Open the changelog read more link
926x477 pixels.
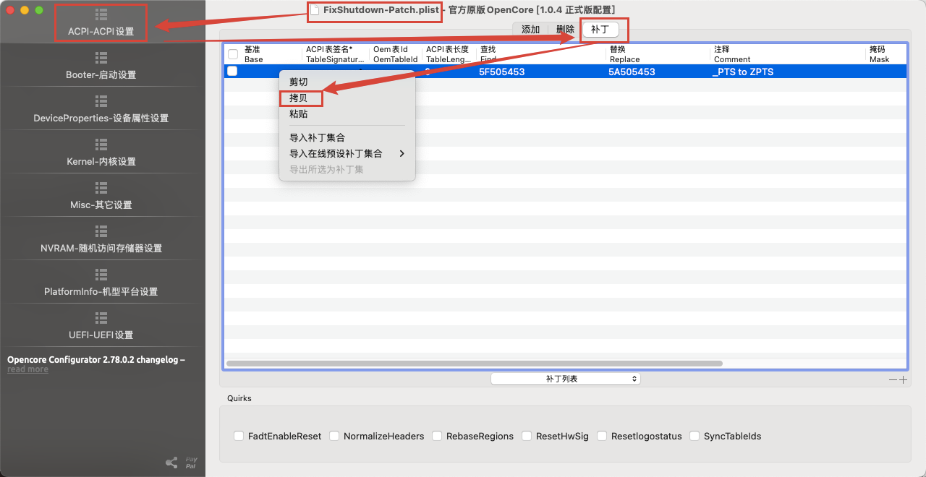click(27, 369)
